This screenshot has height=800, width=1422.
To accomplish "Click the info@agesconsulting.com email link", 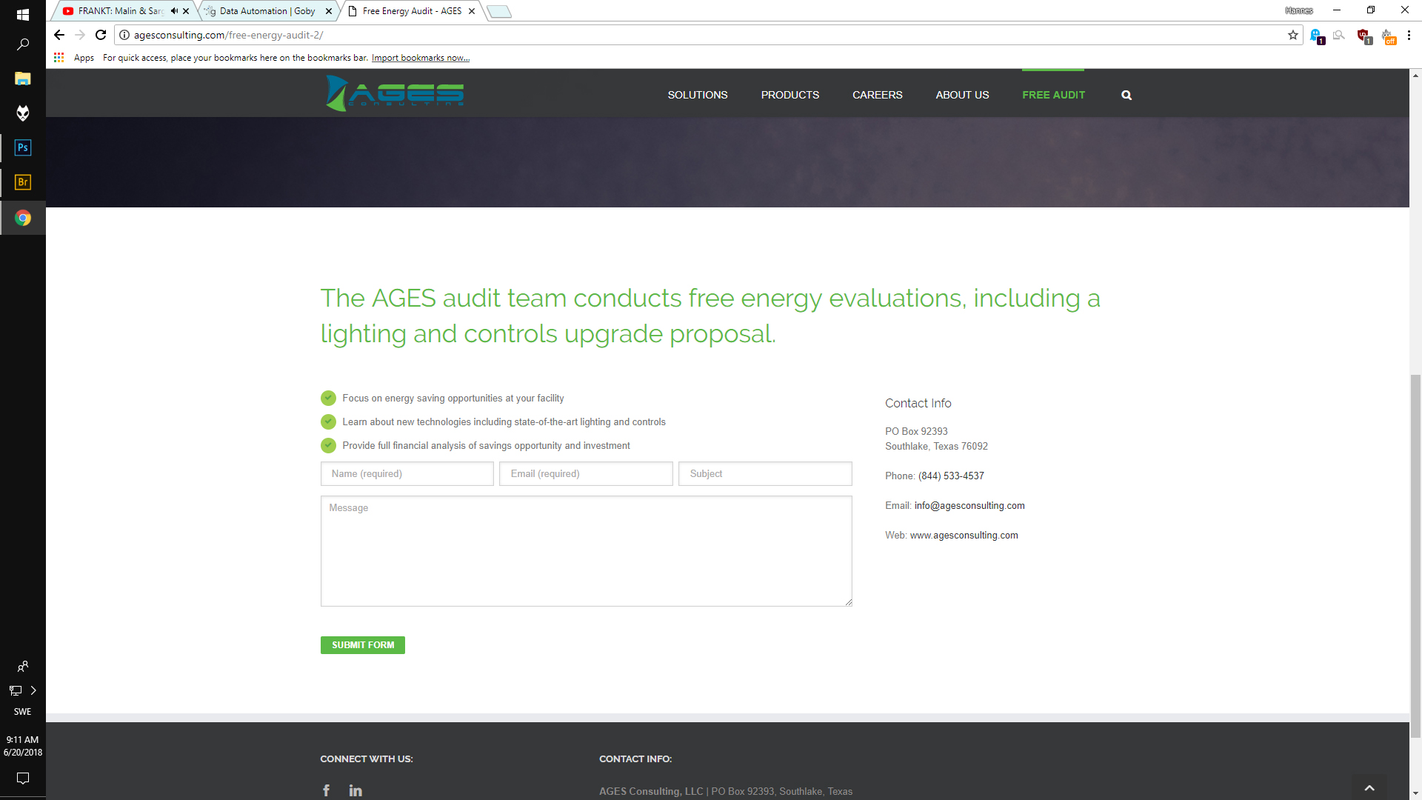I will (x=969, y=506).
